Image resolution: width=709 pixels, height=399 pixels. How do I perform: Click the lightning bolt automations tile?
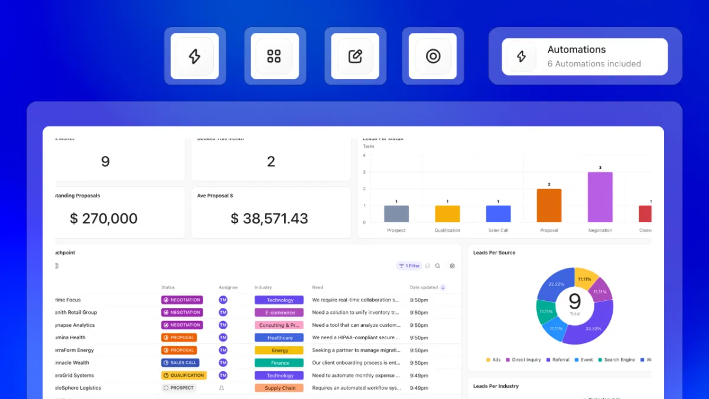point(194,56)
